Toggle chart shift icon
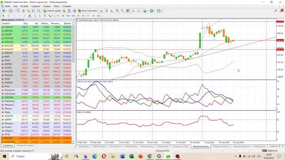The height and width of the screenshot is (160, 285). (x=139, y=11)
